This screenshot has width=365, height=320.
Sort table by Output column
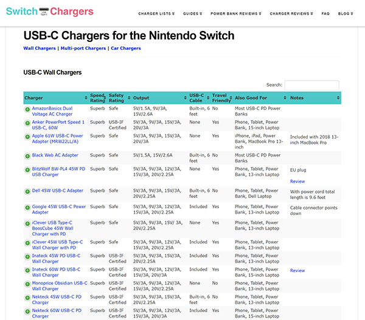point(159,98)
